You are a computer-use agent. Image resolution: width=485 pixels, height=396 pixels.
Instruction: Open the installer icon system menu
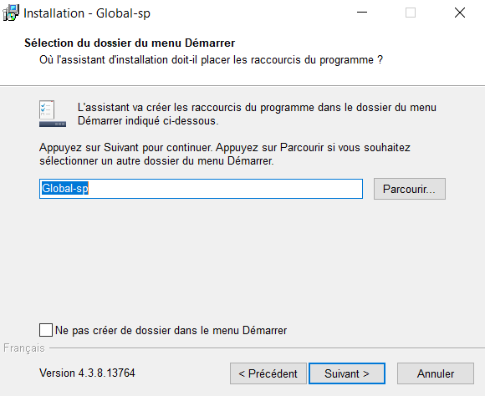coord(11,13)
